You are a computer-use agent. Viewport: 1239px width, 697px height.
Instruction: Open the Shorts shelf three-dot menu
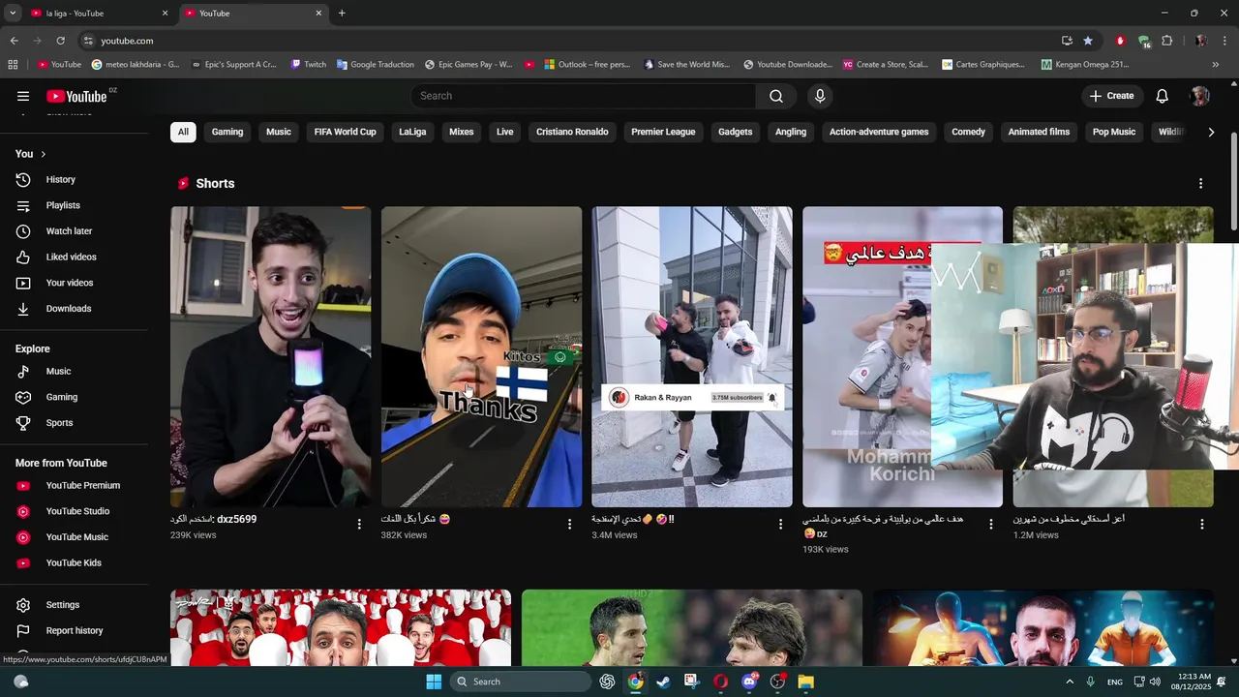(x=1200, y=184)
